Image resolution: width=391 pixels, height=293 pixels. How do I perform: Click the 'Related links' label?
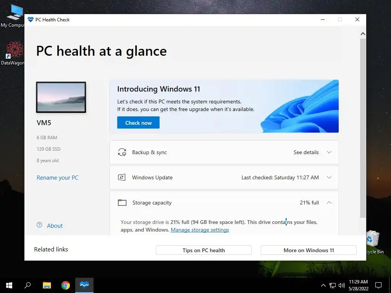[51, 250]
